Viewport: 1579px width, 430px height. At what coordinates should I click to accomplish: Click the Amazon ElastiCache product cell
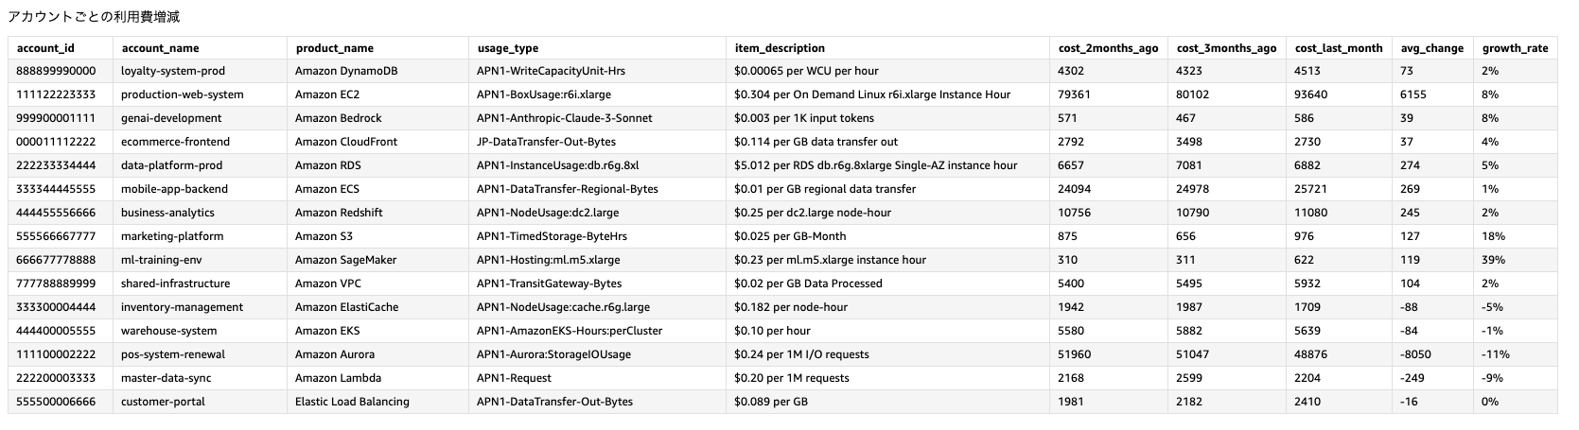[x=346, y=307]
